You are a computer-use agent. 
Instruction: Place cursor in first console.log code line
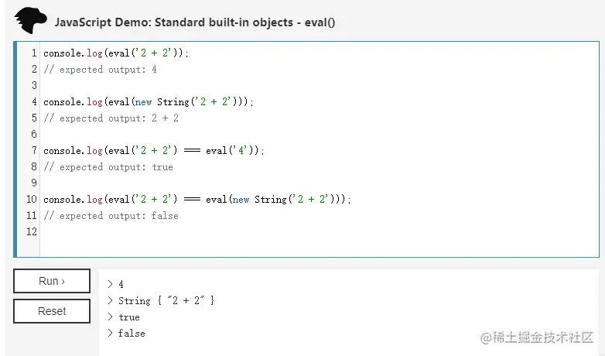click(x=116, y=53)
